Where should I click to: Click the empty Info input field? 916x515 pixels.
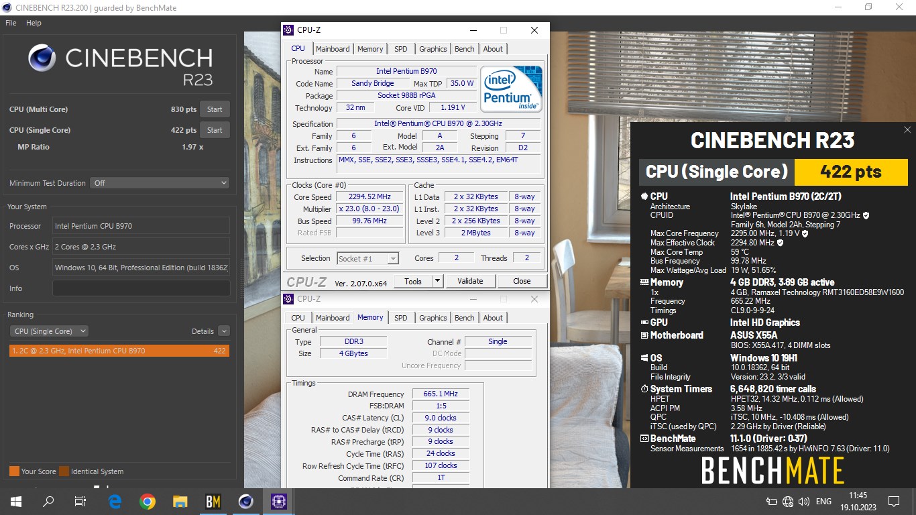(x=141, y=288)
